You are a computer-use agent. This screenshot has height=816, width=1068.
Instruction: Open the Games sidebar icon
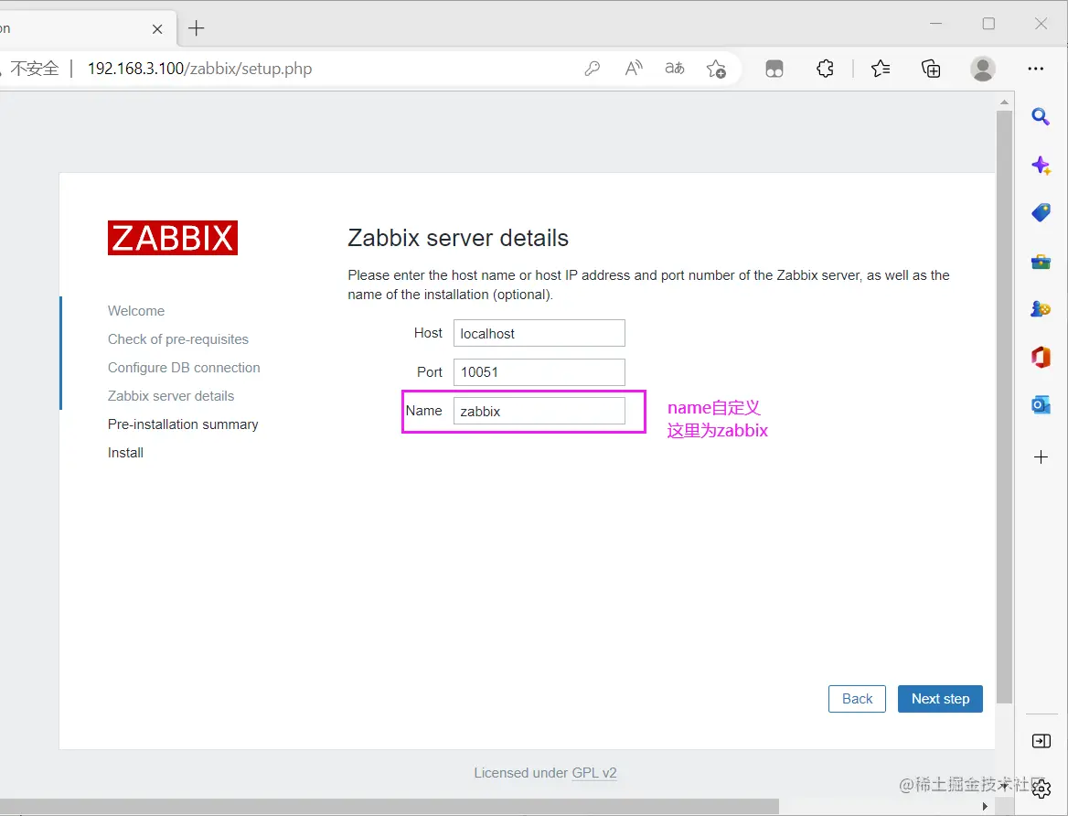[1041, 309]
